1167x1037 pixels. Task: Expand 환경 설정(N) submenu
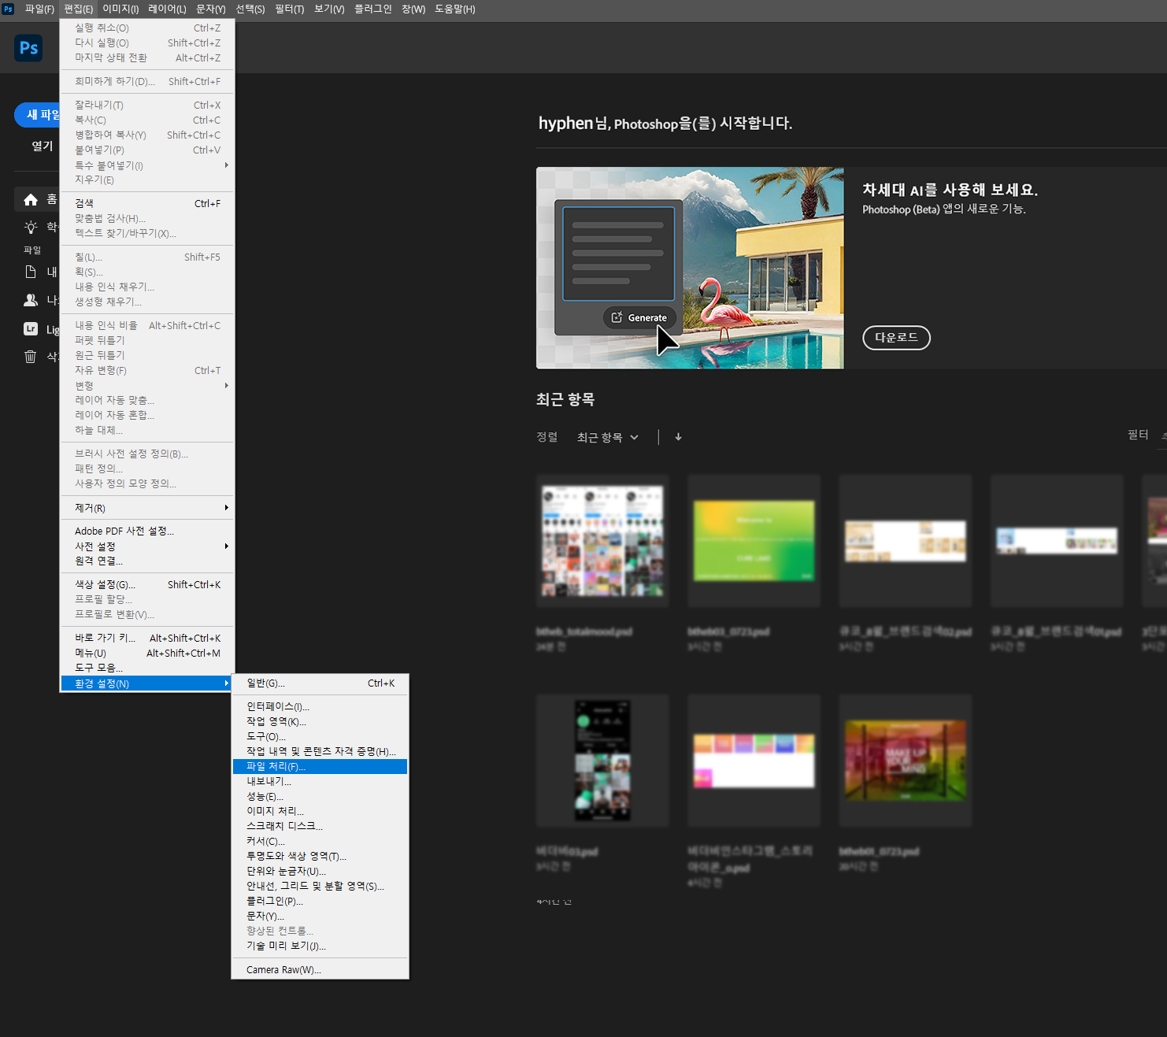pos(147,683)
